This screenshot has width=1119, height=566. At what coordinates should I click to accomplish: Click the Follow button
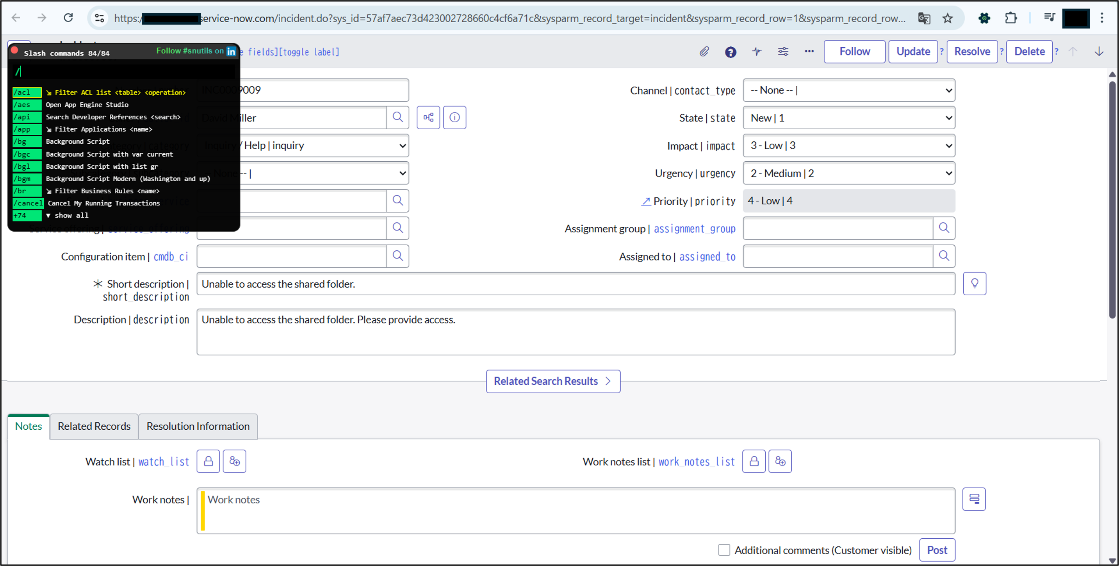tap(854, 51)
